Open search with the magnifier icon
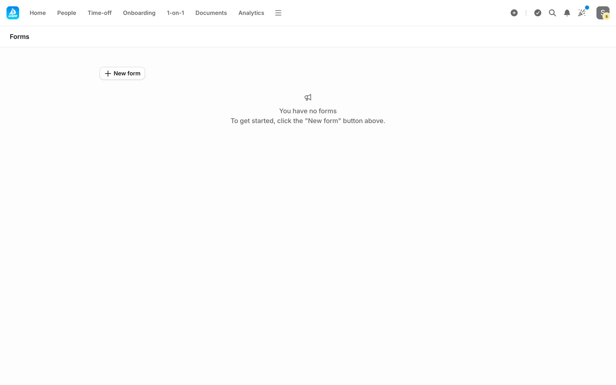Image resolution: width=616 pixels, height=385 pixels. click(x=552, y=13)
